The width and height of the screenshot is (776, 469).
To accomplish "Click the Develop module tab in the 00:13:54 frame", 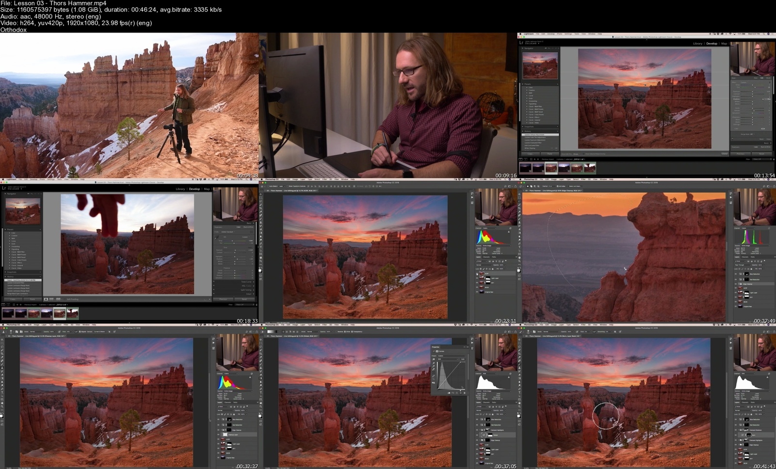I will 711,44.
